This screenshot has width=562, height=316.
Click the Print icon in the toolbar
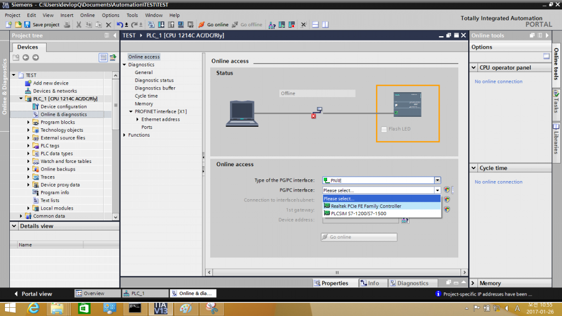click(67, 25)
